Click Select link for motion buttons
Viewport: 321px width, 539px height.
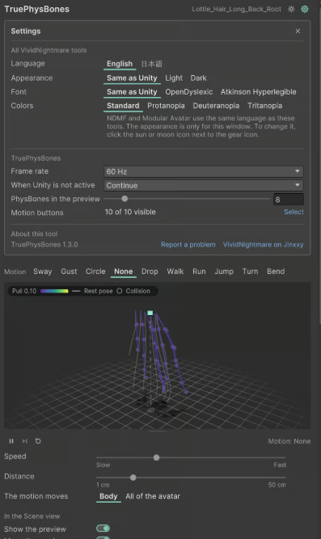point(294,212)
